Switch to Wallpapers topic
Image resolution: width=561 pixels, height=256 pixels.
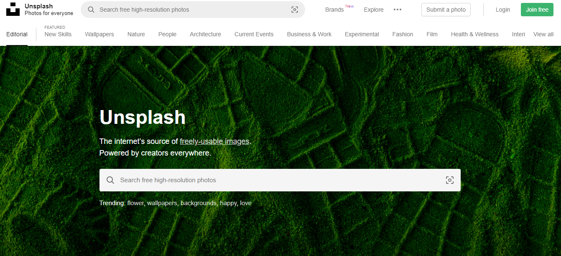[x=99, y=34]
